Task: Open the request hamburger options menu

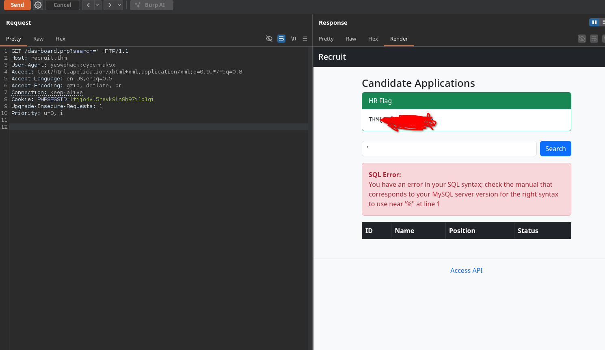Action: point(305,39)
